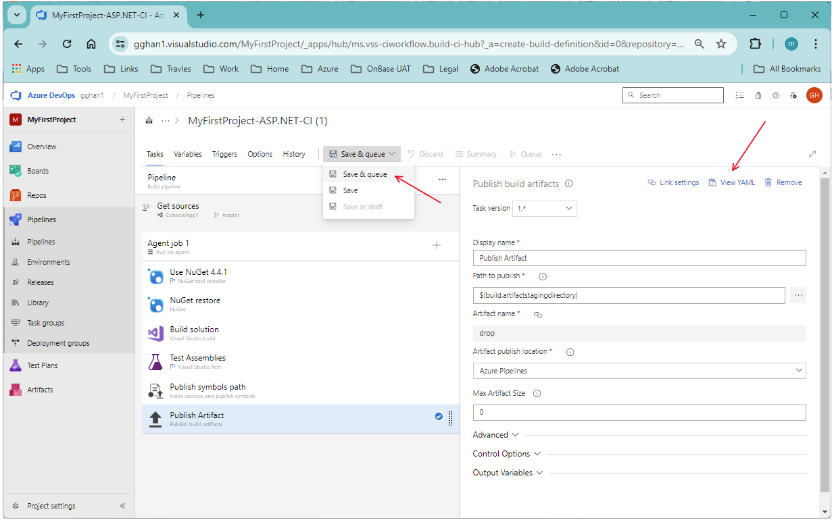This screenshot has width=832, height=520.
Task: Open info icon beside Publish build artifacts
Action: coord(569,184)
